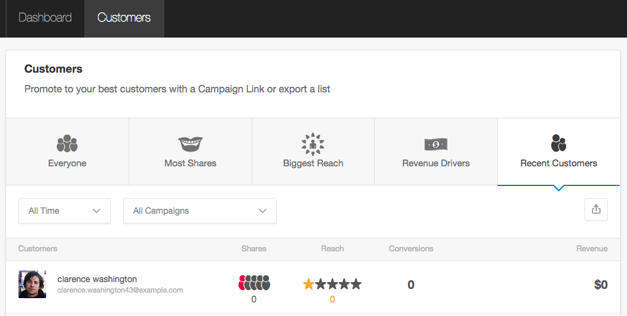
Task: Click the Most Shares lips icon
Action: pos(190,144)
